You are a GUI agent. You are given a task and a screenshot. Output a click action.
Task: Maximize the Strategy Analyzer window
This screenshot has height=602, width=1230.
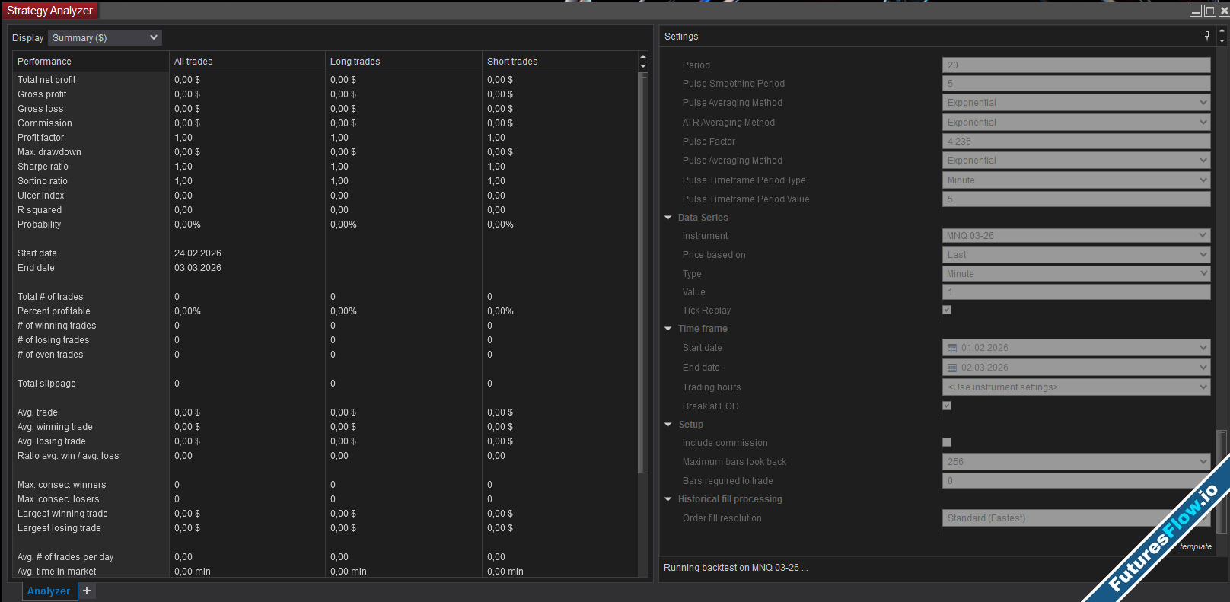click(1210, 11)
